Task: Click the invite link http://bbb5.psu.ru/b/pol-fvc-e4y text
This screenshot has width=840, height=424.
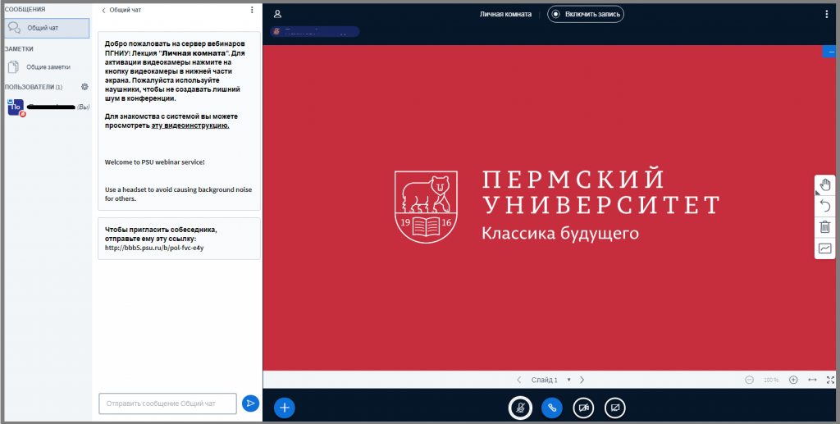Action: (x=154, y=248)
